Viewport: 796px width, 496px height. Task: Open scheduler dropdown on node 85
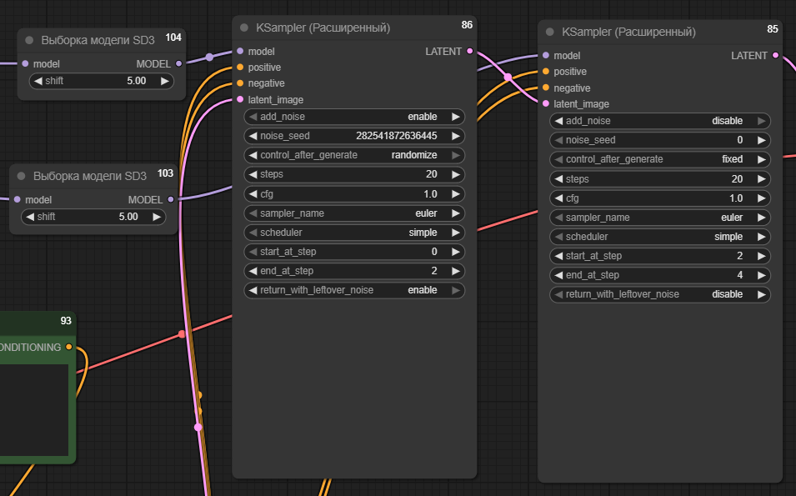[x=660, y=237]
